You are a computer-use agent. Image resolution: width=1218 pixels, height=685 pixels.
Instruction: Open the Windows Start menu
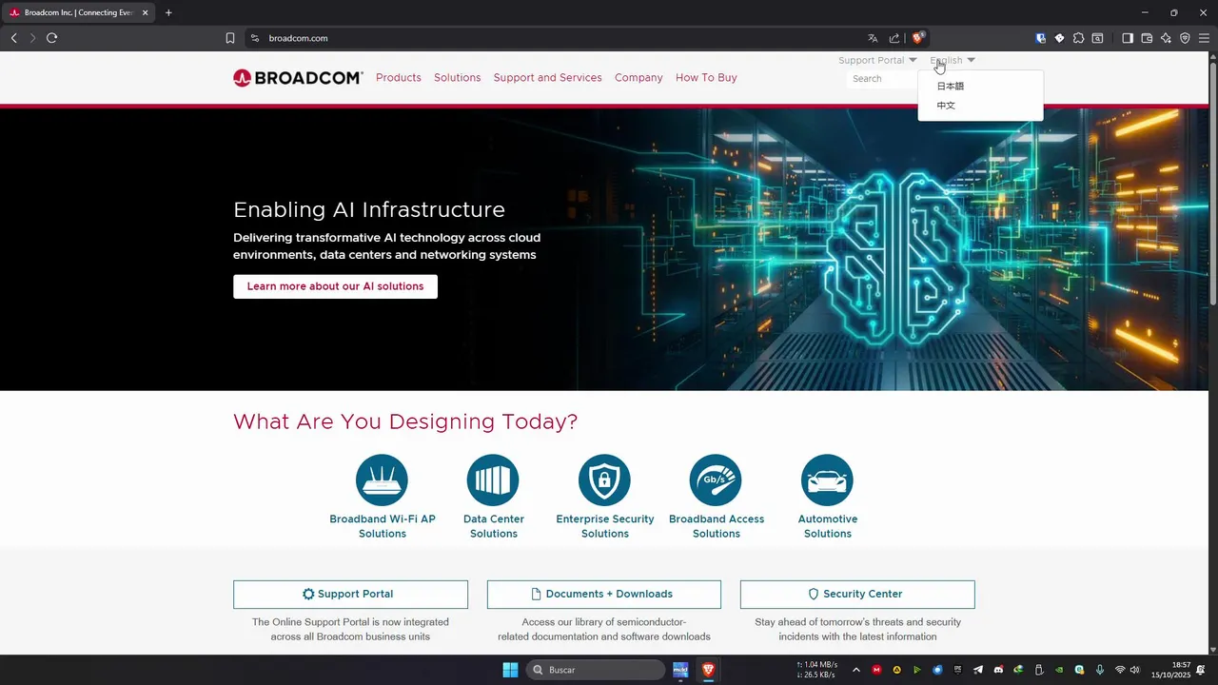[x=510, y=670]
